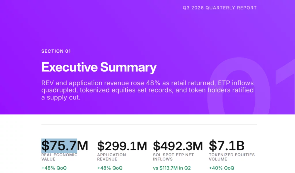295x173 pixels.
Task: Click the vs $113.7M in Q2 text
Action: tap(172, 168)
